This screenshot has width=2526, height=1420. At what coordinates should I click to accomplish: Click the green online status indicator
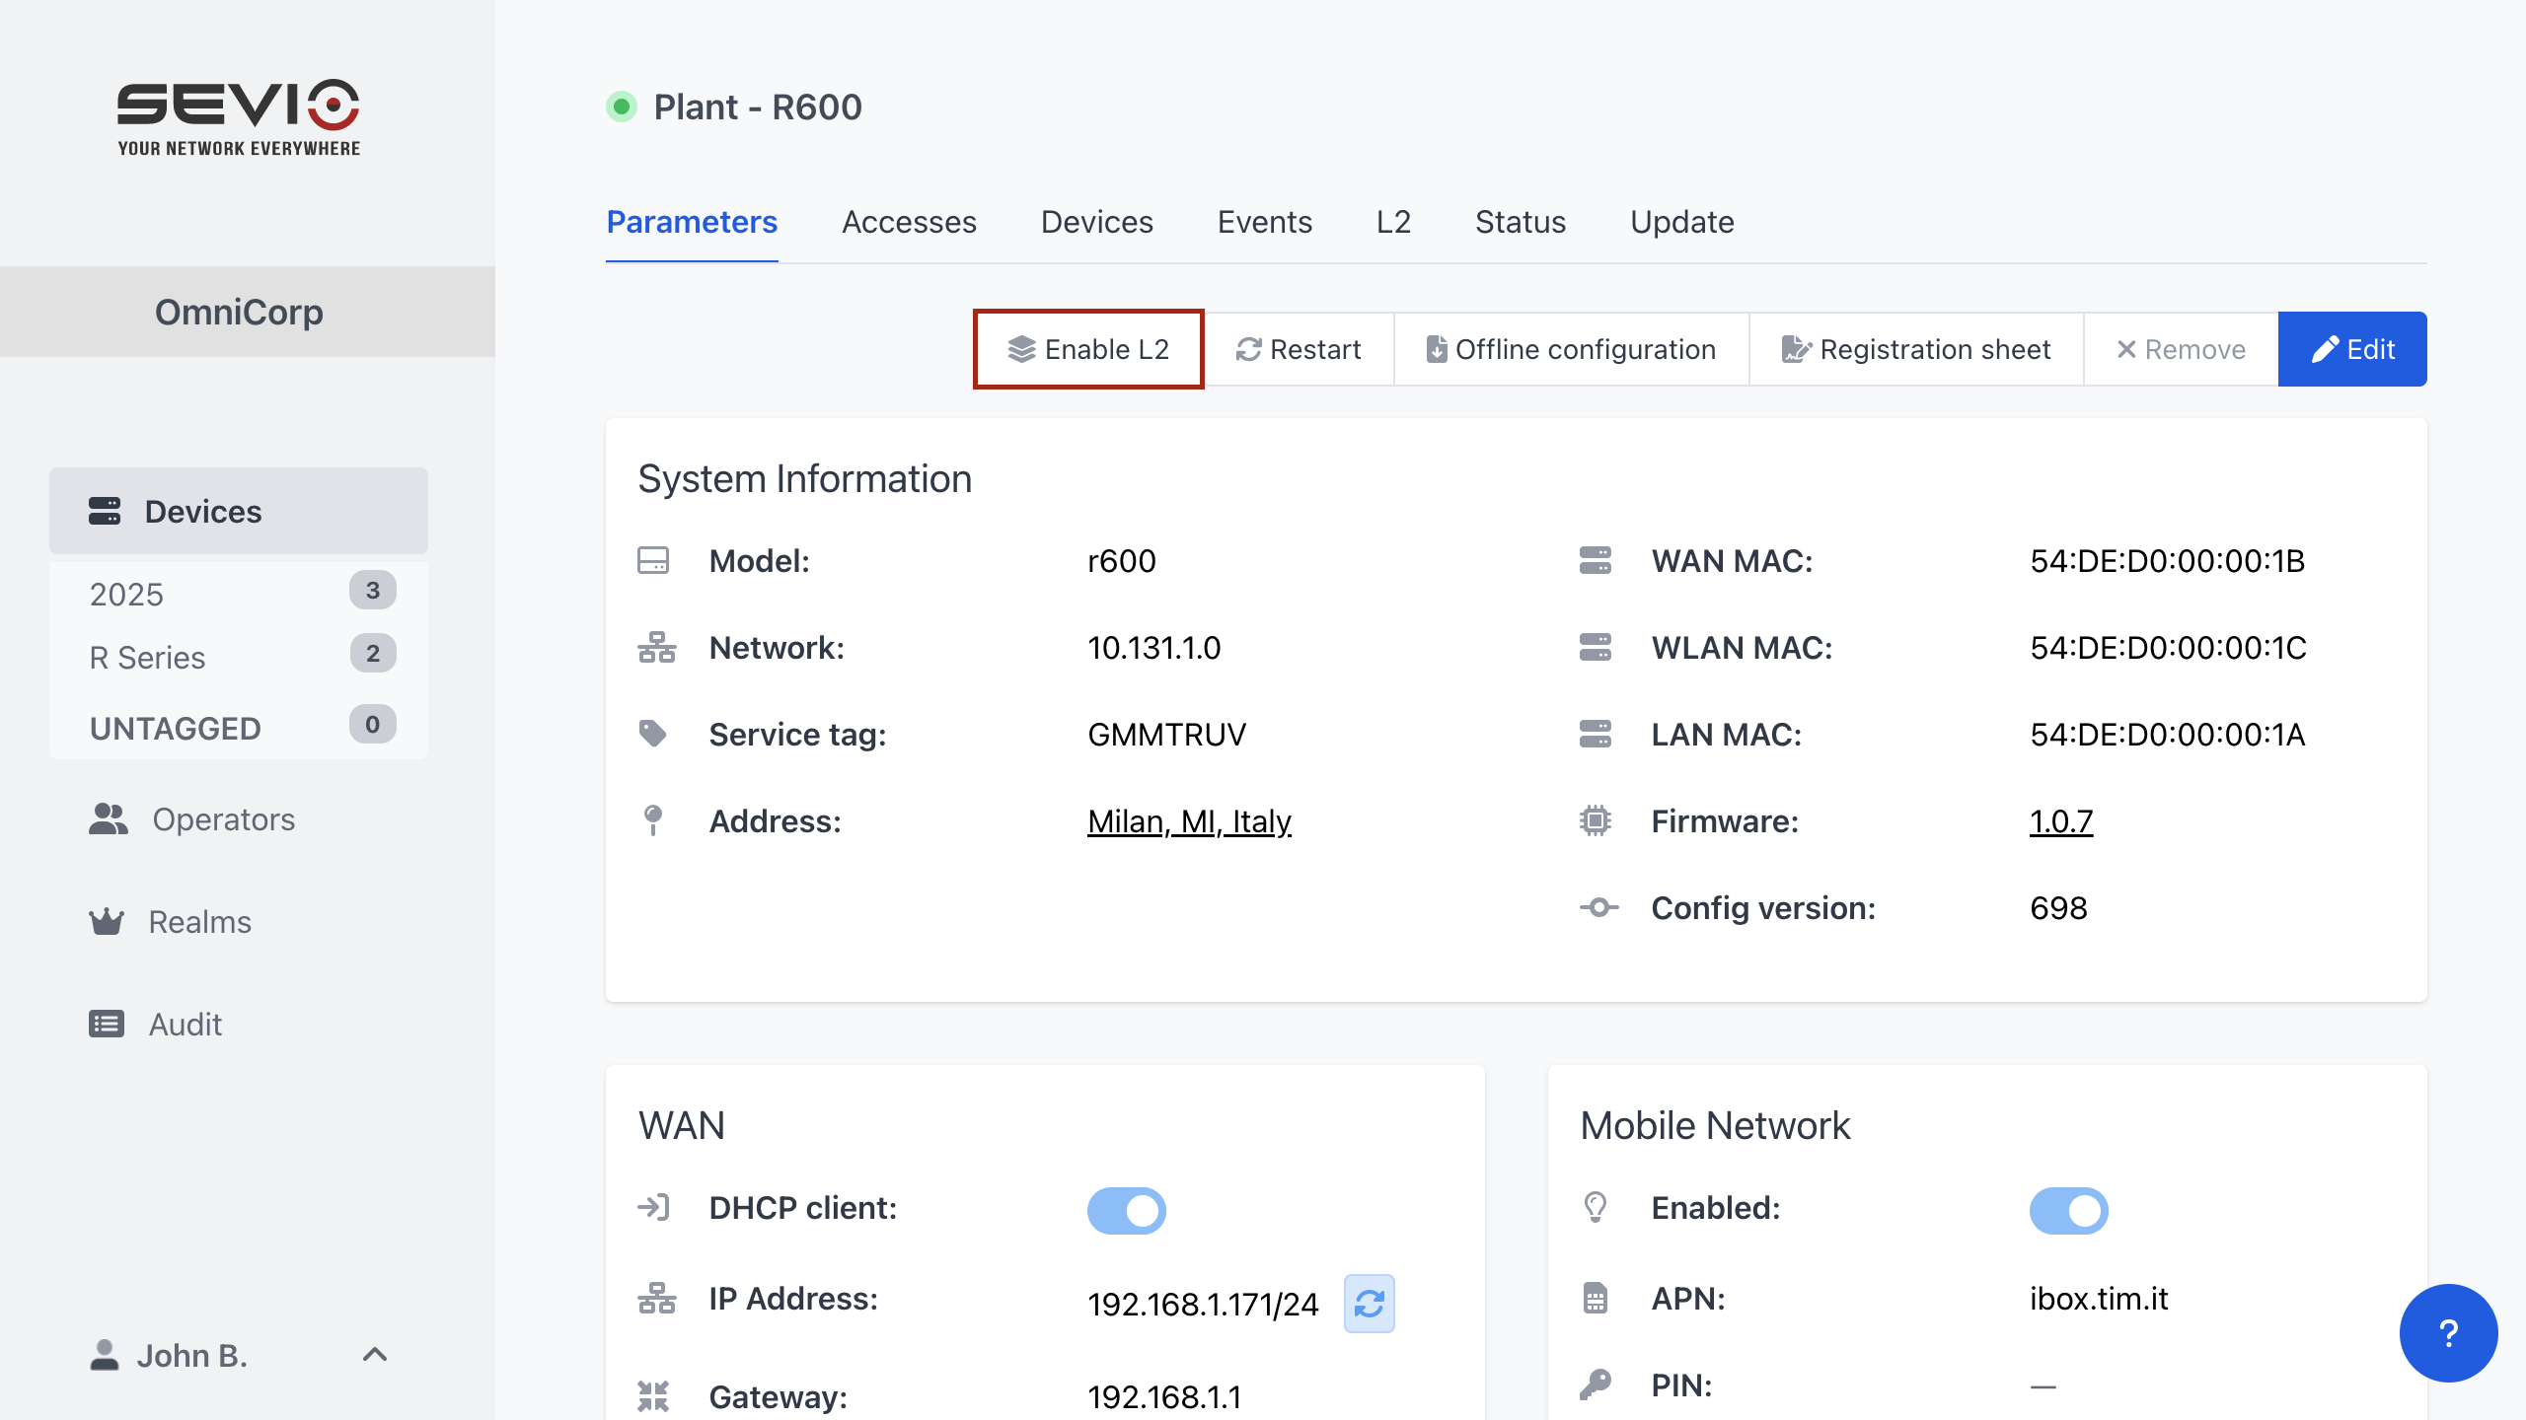pos(622,106)
